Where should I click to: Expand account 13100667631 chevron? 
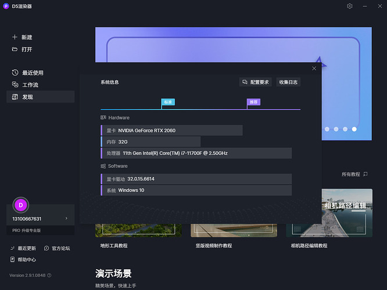coord(66,219)
